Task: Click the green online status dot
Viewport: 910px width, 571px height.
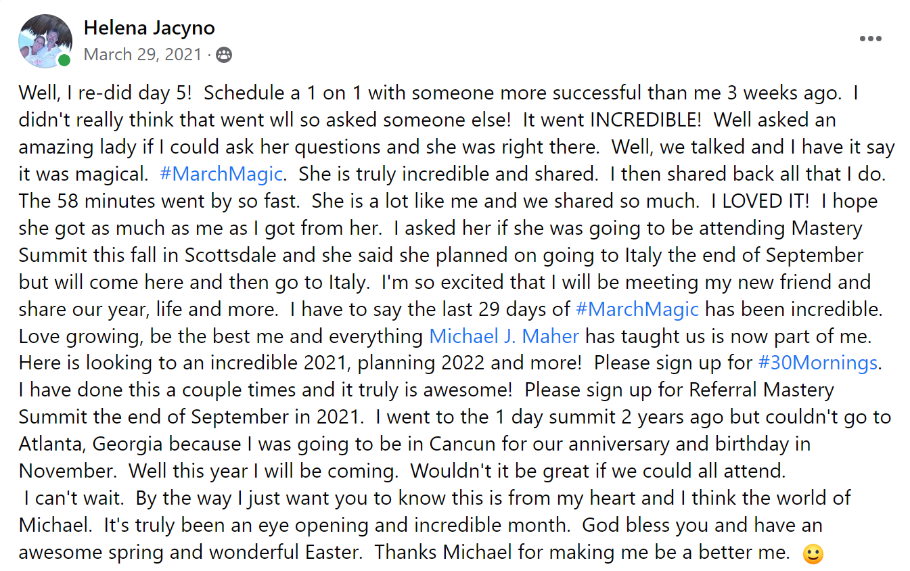Action: 64,60
